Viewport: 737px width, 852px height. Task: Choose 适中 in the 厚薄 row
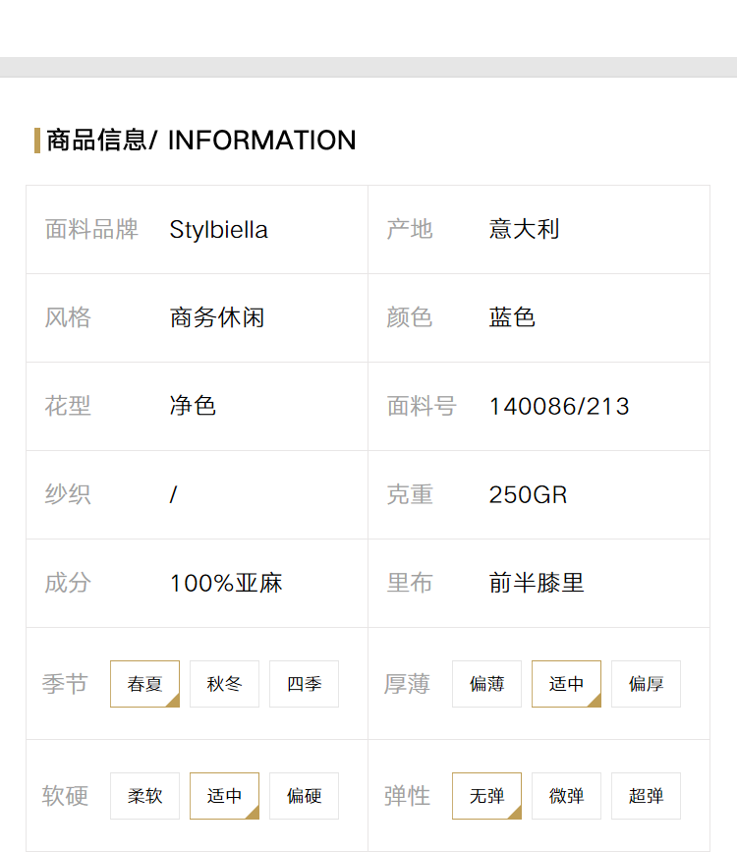(566, 684)
